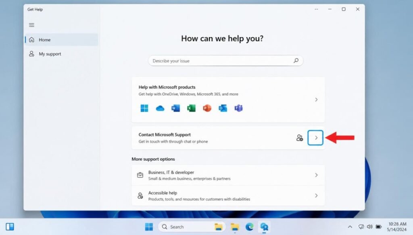
Task: Open Microsoft Edge from taskbar
Action: pyautogui.click(x=249, y=227)
